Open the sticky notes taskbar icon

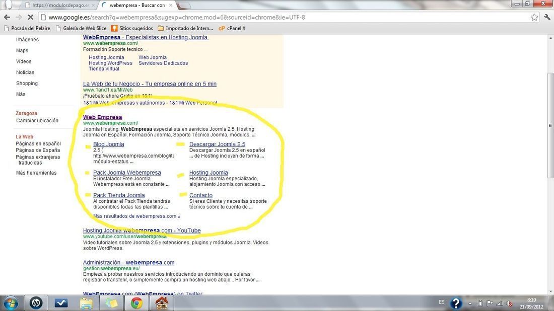point(111,303)
